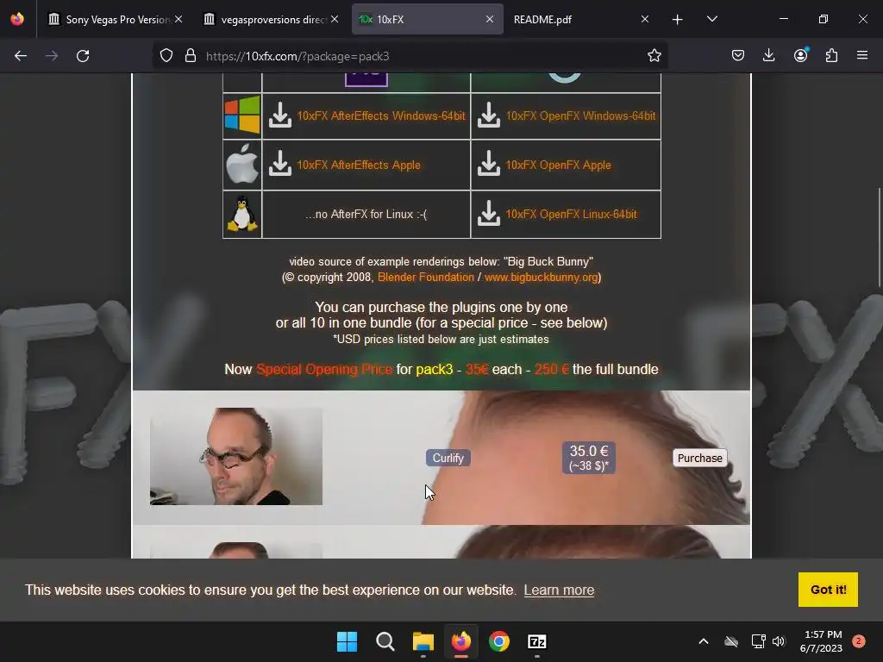The height and width of the screenshot is (662, 883).
Task: Open the Pocket save icon
Action: pos(738,55)
